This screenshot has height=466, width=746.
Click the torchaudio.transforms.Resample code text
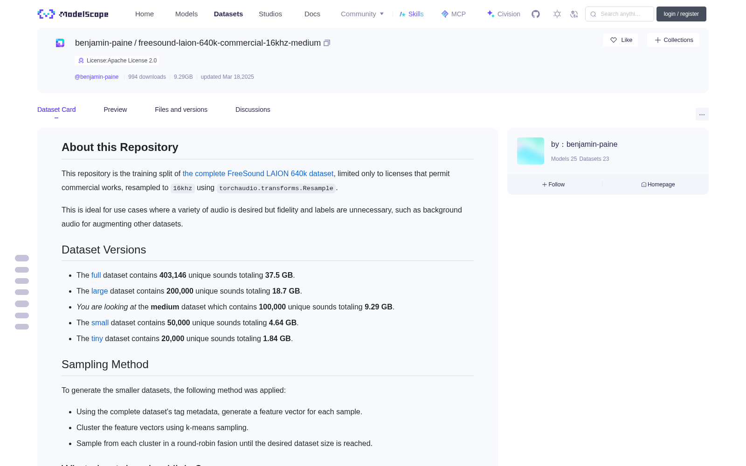pyautogui.click(x=276, y=188)
